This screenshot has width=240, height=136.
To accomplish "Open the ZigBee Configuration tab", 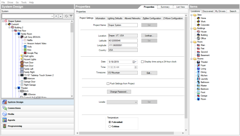I will pos(152,18).
